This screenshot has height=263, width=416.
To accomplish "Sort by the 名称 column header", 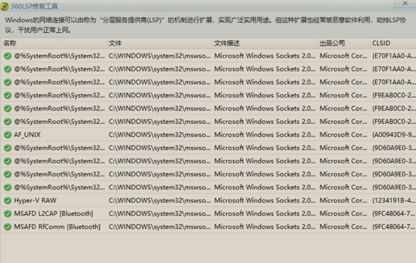I will pos(54,43).
